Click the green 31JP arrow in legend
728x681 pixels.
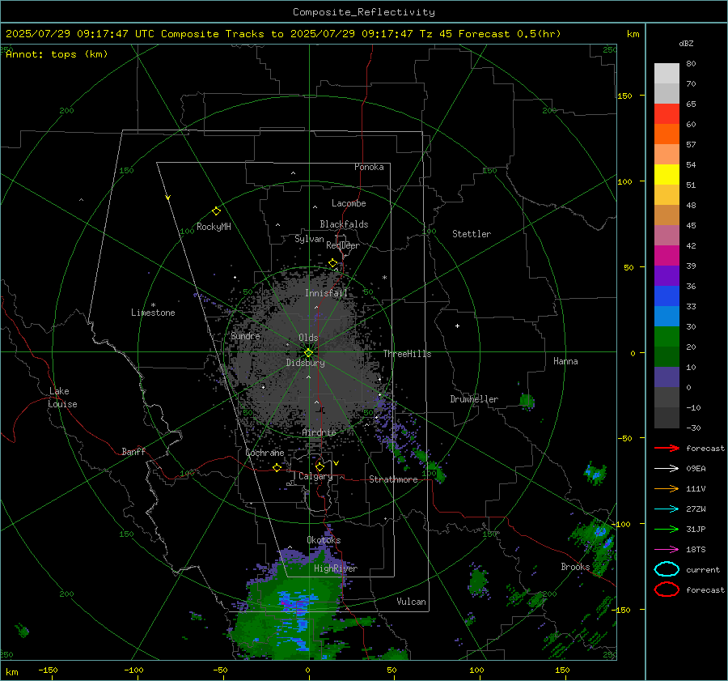click(667, 529)
